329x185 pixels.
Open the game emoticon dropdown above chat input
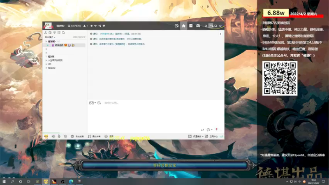pyautogui.click(x=93, y=103)
